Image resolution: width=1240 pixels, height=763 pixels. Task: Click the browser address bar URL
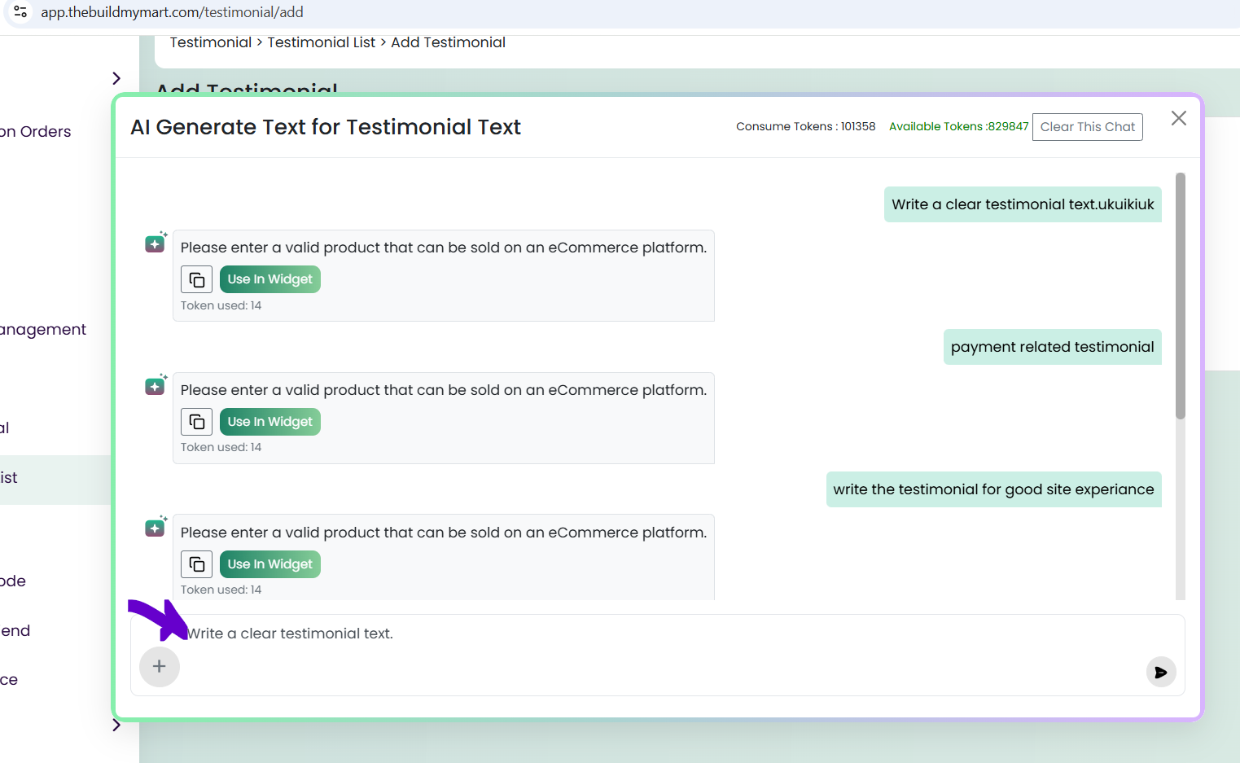pyautogui.click(x=173, y=12)
